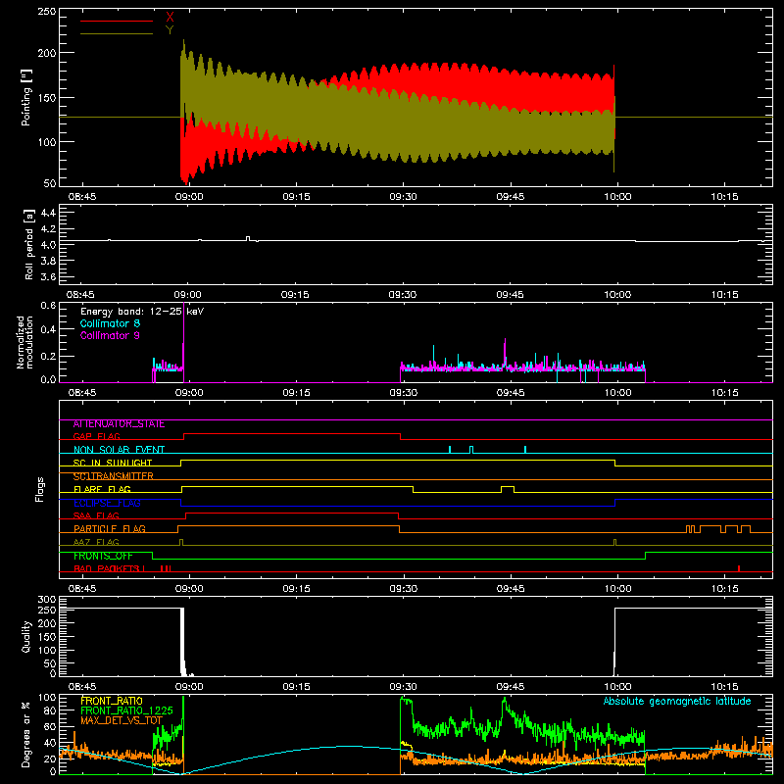
Task: Click the SC_TRANSMITTER flag label
Action: click(x=114, y=476)
